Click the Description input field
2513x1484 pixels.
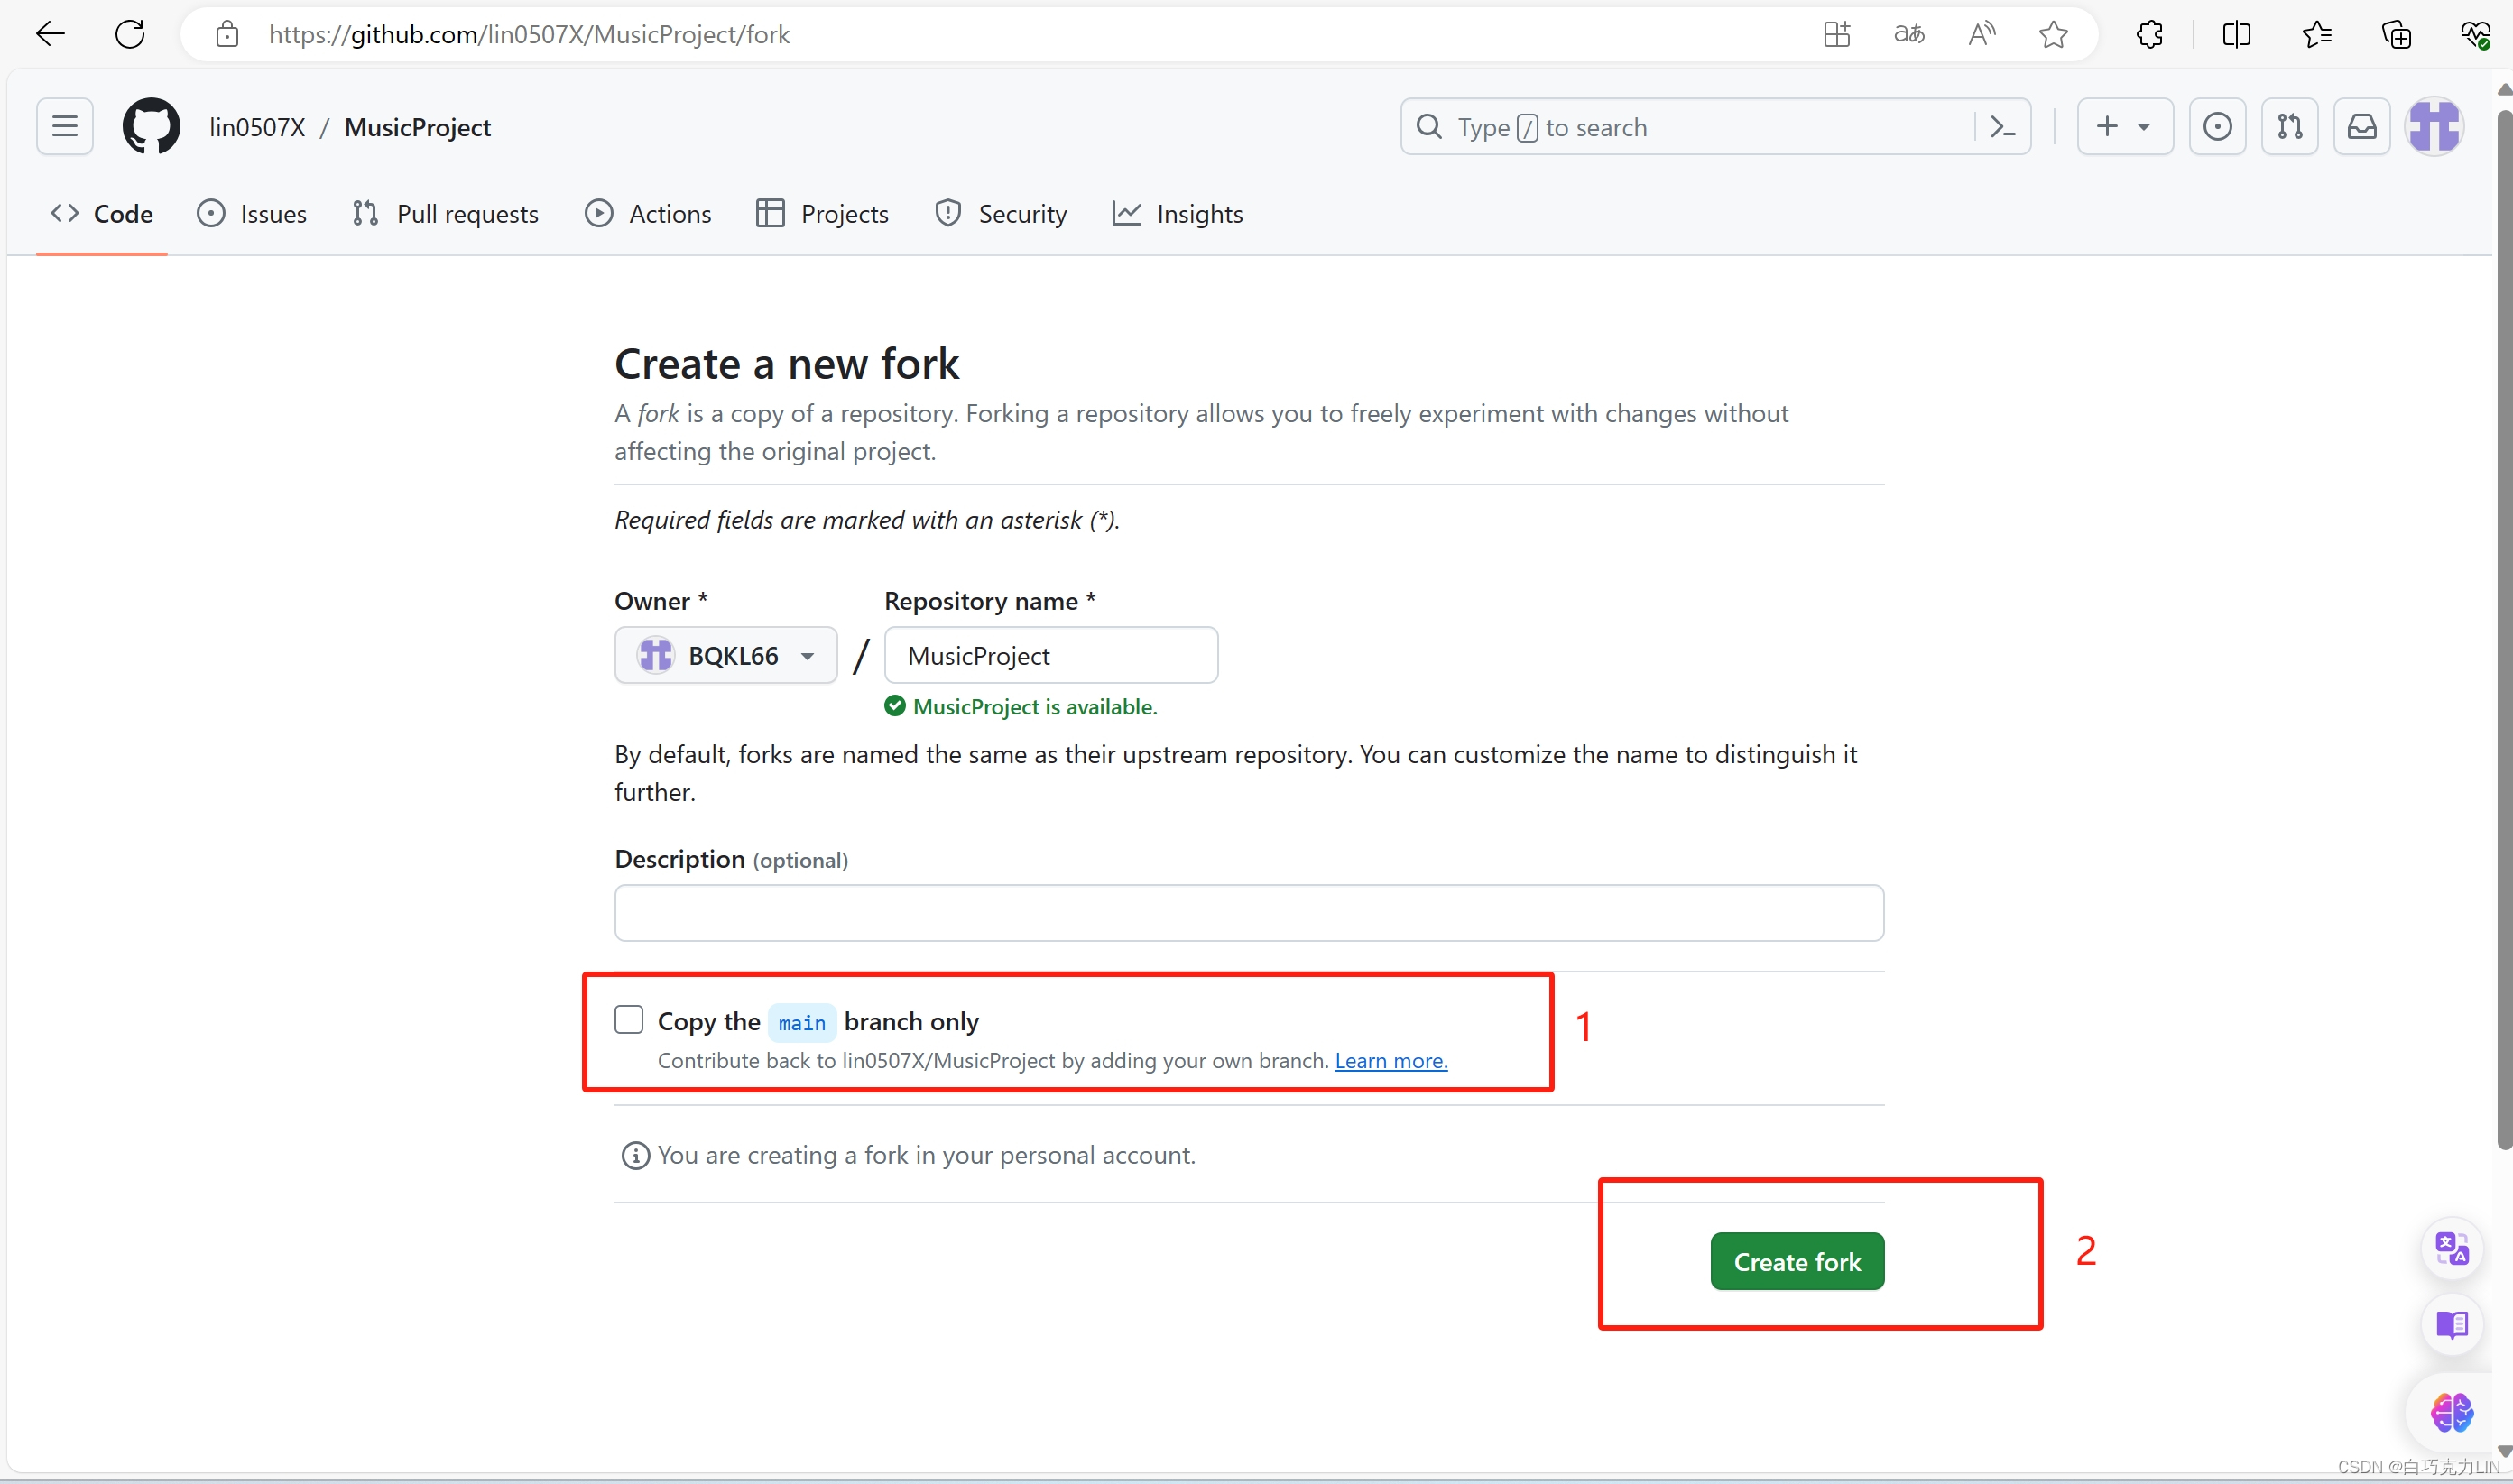[1248, 912]
